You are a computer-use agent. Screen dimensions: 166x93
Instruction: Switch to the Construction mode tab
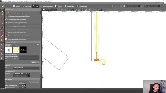point(26,6)
